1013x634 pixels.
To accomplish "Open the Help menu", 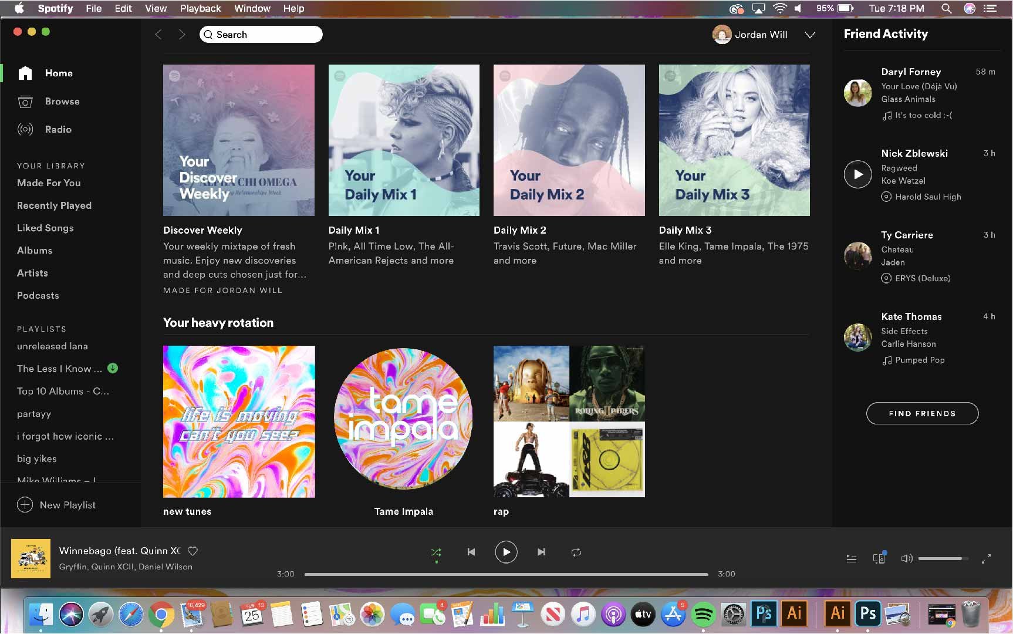I will tap(293, 8).
